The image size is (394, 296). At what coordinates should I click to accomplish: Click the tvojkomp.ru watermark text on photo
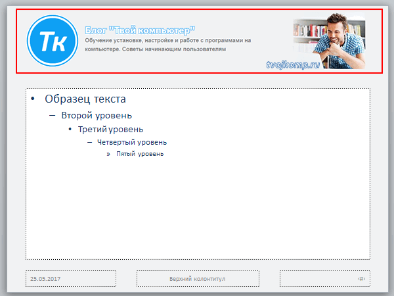294,64
